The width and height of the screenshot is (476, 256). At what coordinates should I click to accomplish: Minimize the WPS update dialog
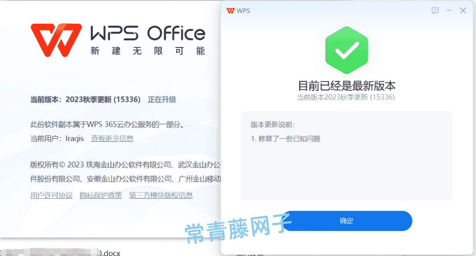[x=449, y=11]
